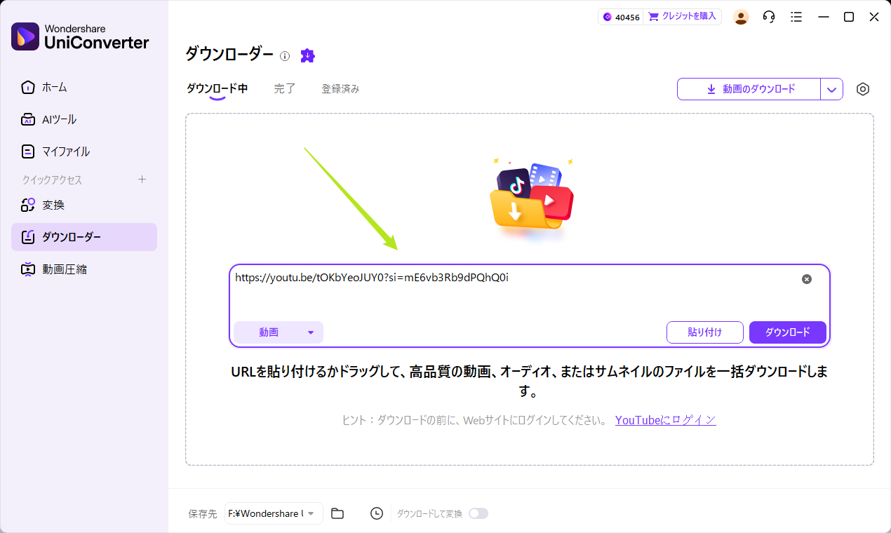Open downloader settings with the gear icon

click(x=862, y=89)
